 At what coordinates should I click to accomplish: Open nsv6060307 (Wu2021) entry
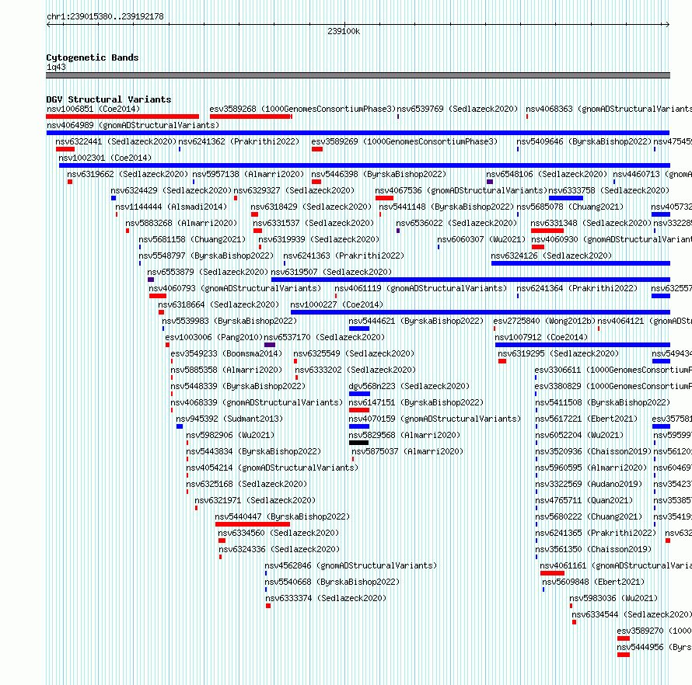[x=481, y=239]
